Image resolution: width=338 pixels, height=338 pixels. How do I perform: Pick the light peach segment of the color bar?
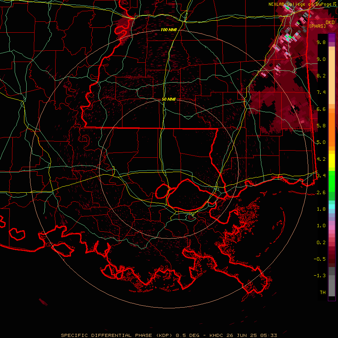332,78
